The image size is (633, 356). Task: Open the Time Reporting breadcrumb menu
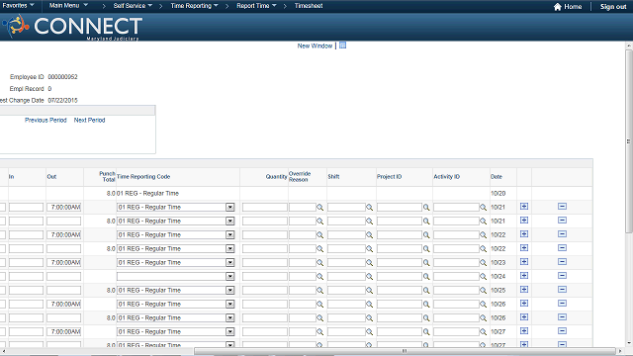194,6
